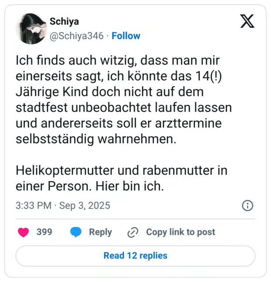The image size is (271, 282).
Task: Follow the Schiya account
Action: tap(126, 36)
